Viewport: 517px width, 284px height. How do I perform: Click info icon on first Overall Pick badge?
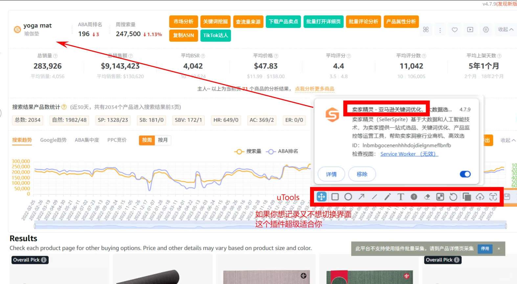tap(44, 260)
